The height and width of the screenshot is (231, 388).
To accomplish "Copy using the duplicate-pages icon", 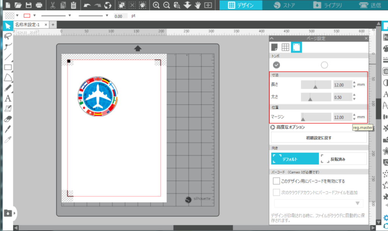I will pyautogui.click(x=63, y=5).
